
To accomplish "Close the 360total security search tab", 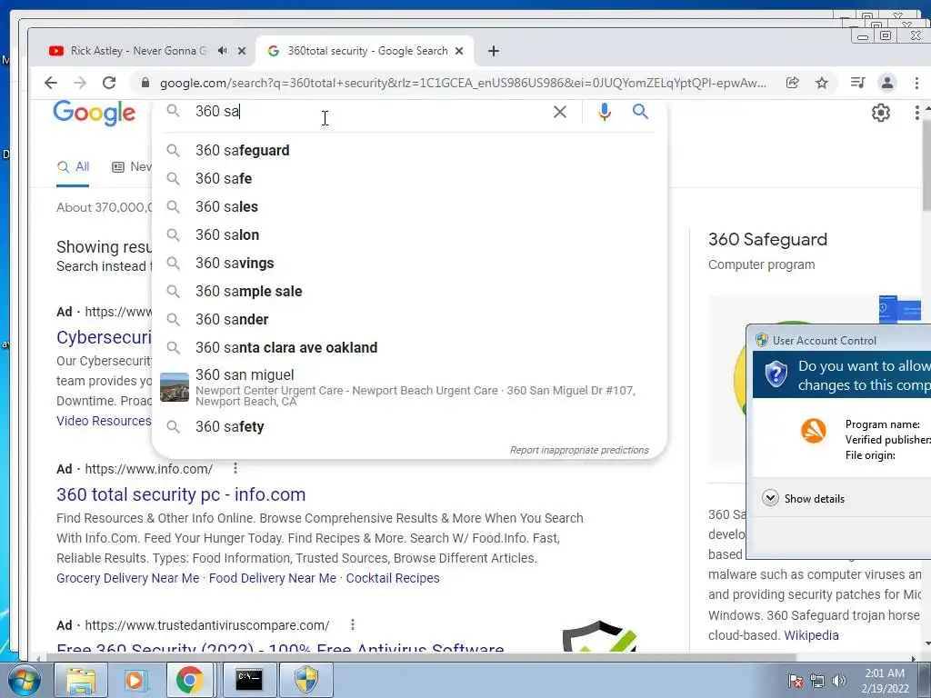I will [459, 51].
